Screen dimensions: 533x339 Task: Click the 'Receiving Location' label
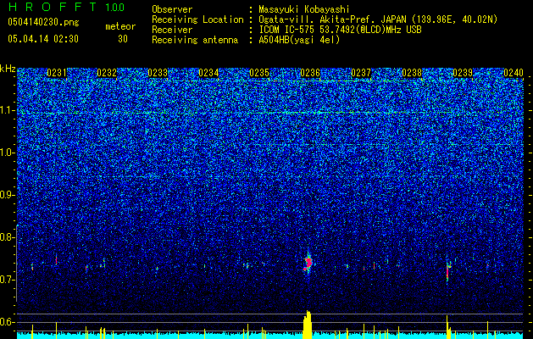tap(197, 19)
